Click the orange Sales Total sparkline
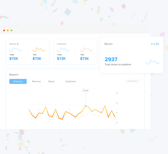Screen dimensions: 168x154 pos(39,50)
